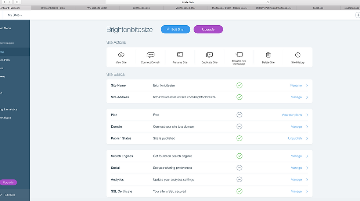The height and width of the screenshot is (201, 360).
Task: Click Manage link for Analytics
Action: click(296, 180)
